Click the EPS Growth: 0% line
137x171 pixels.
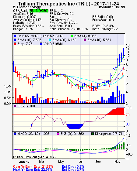pos(62,14)
